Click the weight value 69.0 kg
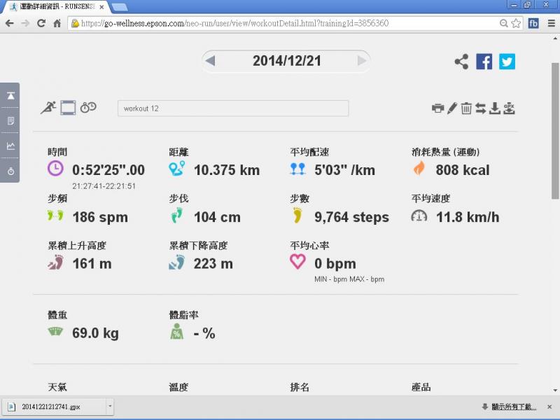This screenshot has width=560, height=420. (95, 333)
